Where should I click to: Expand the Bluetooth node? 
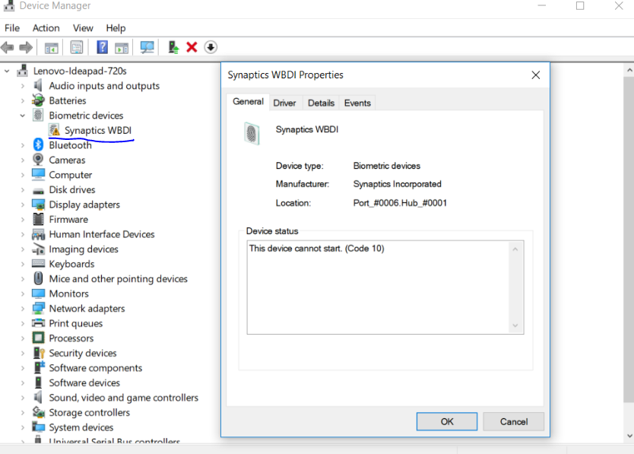point(23,145)
